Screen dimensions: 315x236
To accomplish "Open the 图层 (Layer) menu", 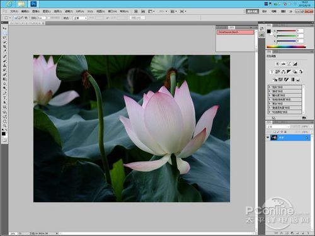I will click(47, 11).
